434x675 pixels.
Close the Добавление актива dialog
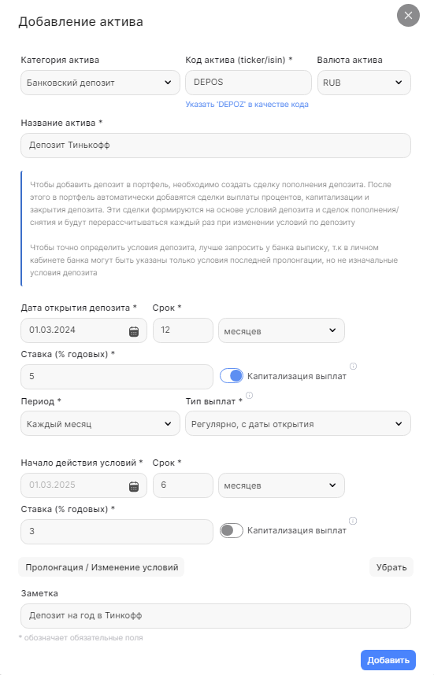(408, 16)
